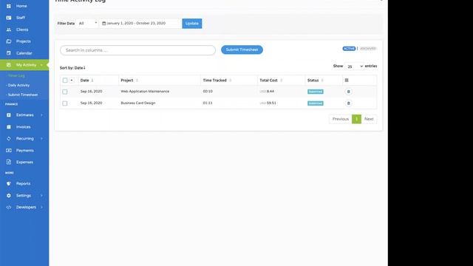Screen dimensions: 473x266
Task: Focus the Search in columns field
Action: point(138,50)
